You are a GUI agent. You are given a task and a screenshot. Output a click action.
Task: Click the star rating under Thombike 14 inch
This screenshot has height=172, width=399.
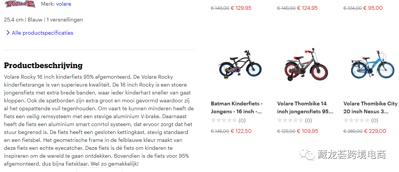pos(290,120)
